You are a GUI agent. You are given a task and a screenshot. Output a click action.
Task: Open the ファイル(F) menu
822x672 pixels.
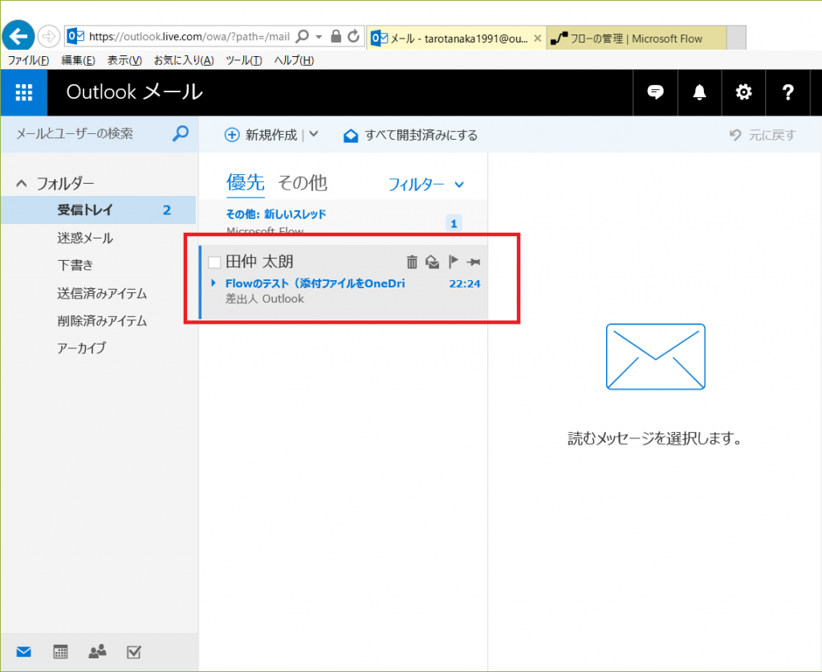28,60
